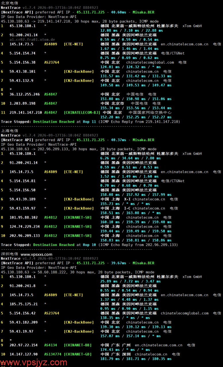Click the 中国 广东 广州 location text
This screenshot has height=367, width=223.
(116, 345)
